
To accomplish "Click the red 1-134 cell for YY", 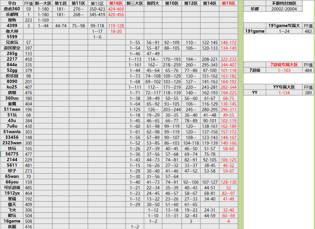I will (284, 93).
